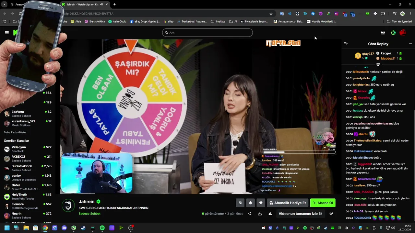This screenshot has height=233, width=415.
Task: Open the Chrome extensions puzzle icon
Action: (x=383, y=14)
